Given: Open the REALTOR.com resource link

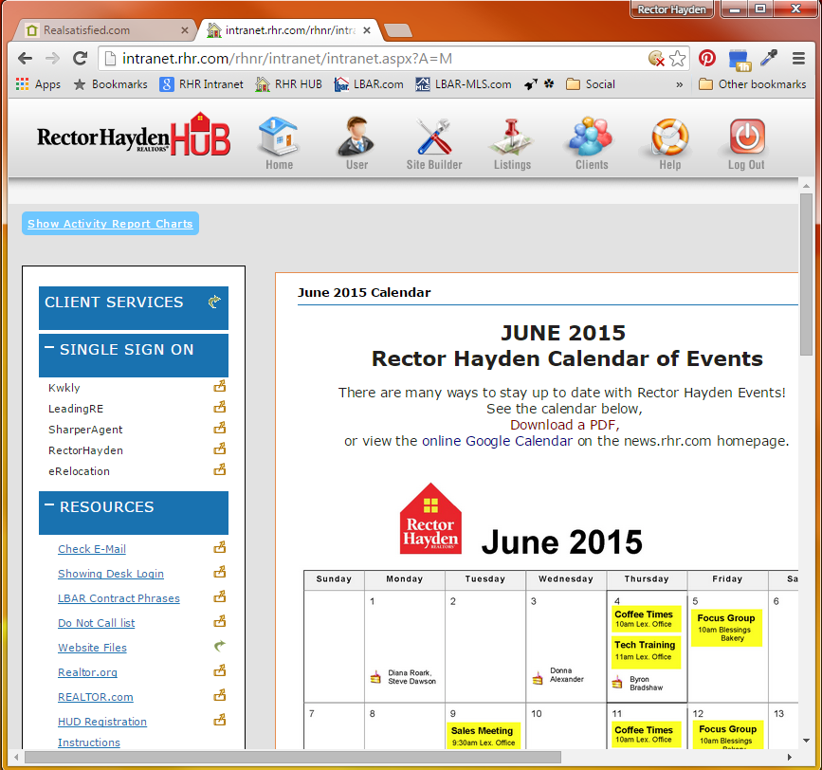Looking at the screenshot, I should click(x=96, y=697).
